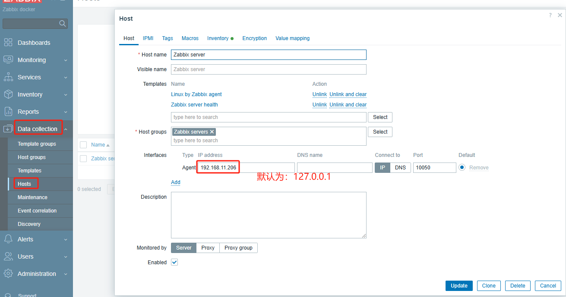Click the Host name input field
Viewport: 566px width, 297px height.
(x=269, y=55)
